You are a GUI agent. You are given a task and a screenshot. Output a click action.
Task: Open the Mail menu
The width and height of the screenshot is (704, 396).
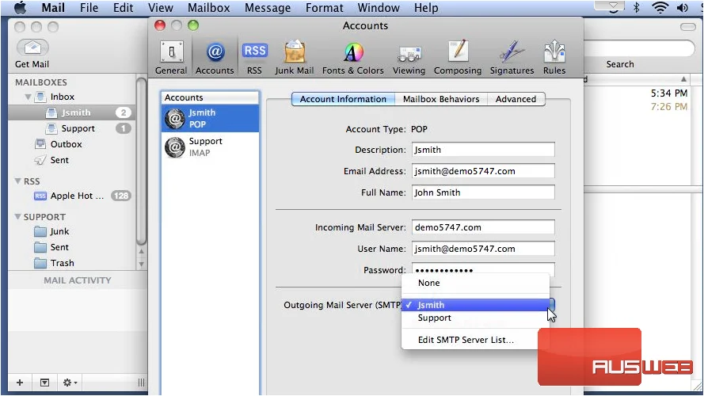(x=53, y=8)
